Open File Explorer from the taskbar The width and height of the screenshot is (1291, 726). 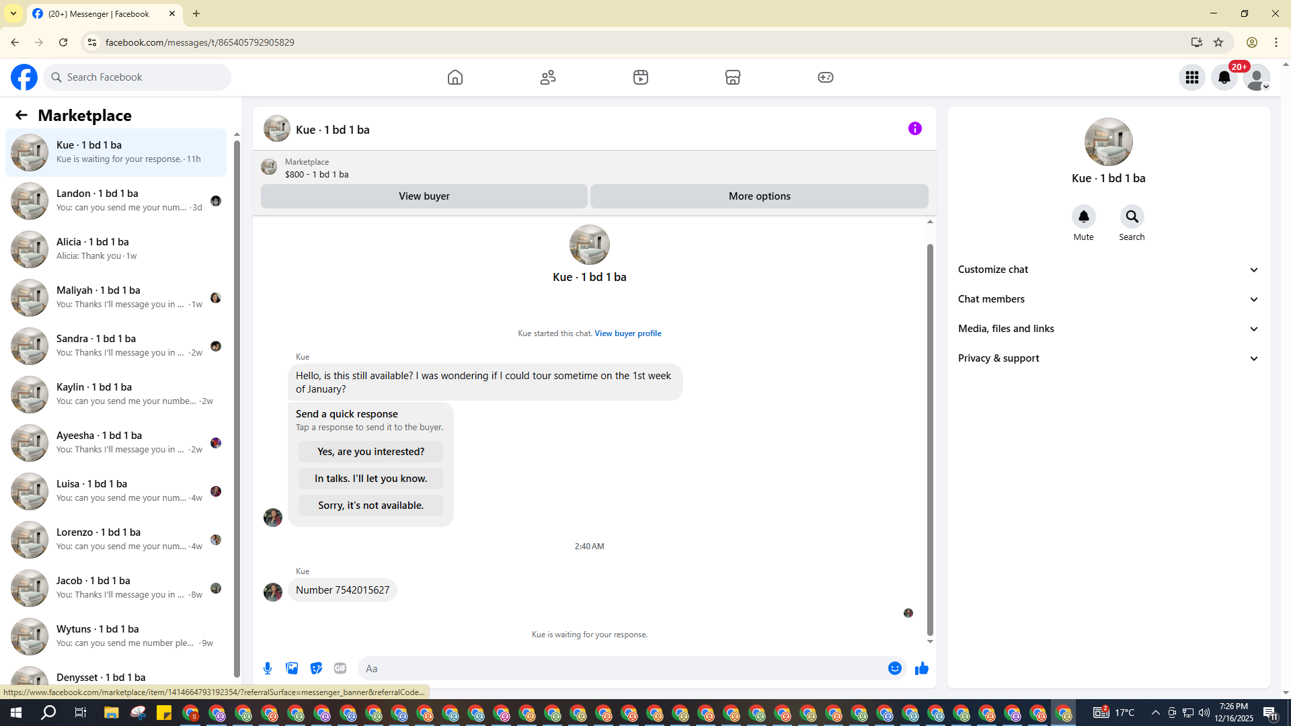pyautogui.click(x=111, y=713)
